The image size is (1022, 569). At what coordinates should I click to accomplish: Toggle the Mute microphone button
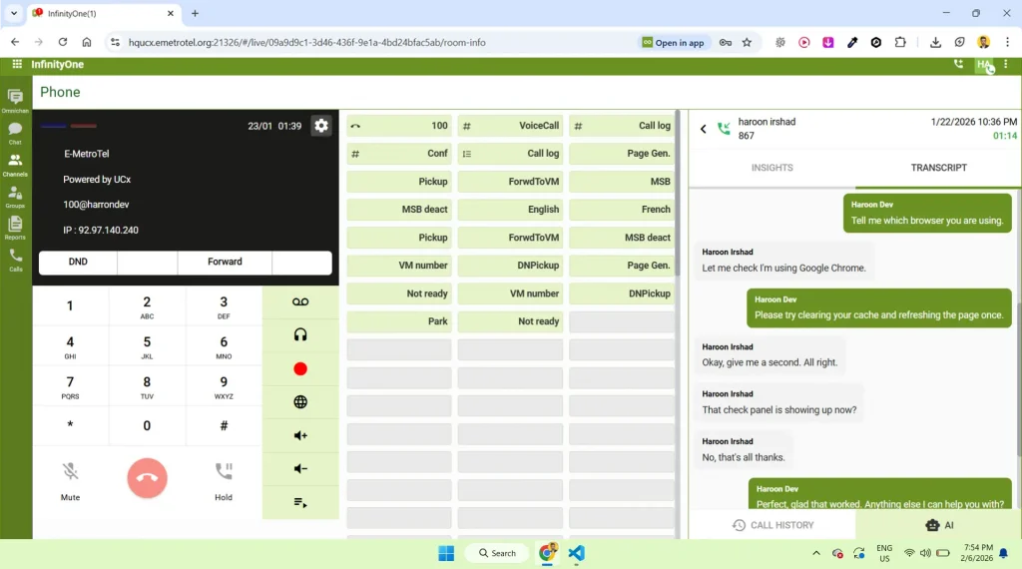click(x=71, y=481)
